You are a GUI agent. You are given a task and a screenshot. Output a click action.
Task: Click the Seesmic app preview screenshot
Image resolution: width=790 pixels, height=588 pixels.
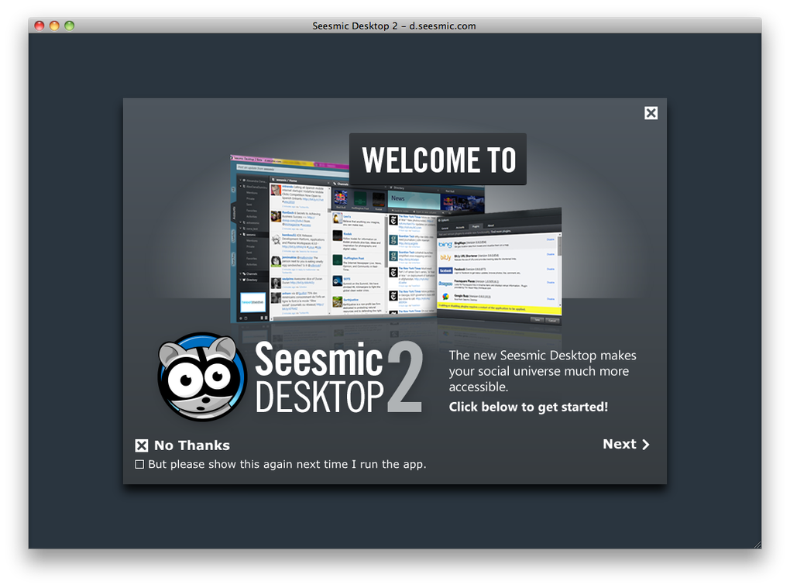[334, 239]
